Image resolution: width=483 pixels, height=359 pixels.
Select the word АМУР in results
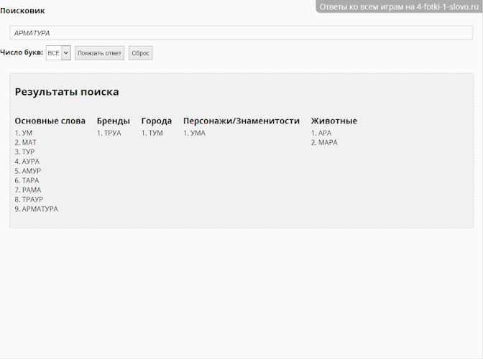click(x=32, y=171)
